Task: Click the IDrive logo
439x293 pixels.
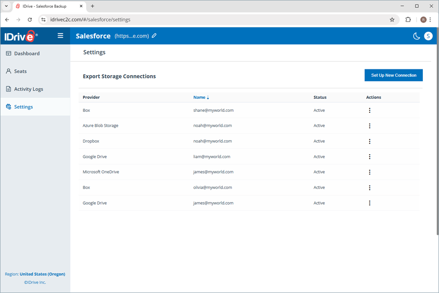Action: [x=20, y=36]
